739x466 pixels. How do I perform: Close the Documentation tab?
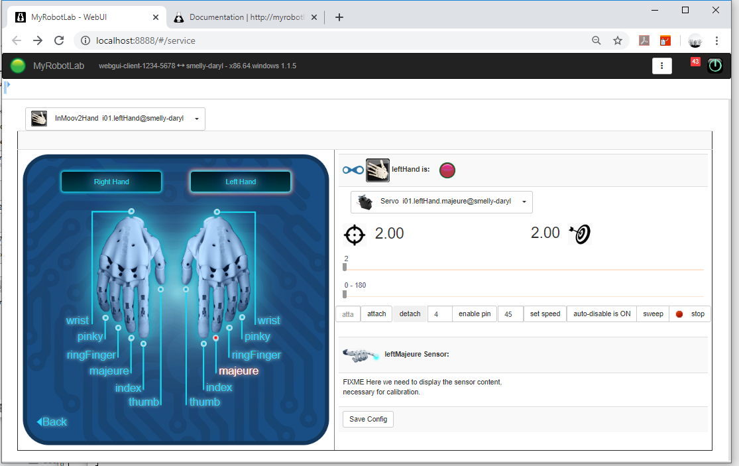tap(314, 17)
